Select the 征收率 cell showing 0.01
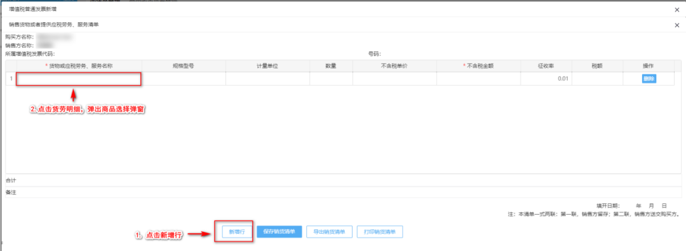The height and width of the screenshot is (251, 686). (546, 79)
